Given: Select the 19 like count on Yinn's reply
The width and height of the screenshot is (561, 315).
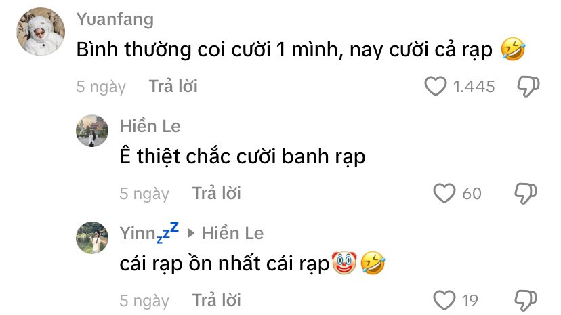Looking at the screenshot, I should (470, 300).
